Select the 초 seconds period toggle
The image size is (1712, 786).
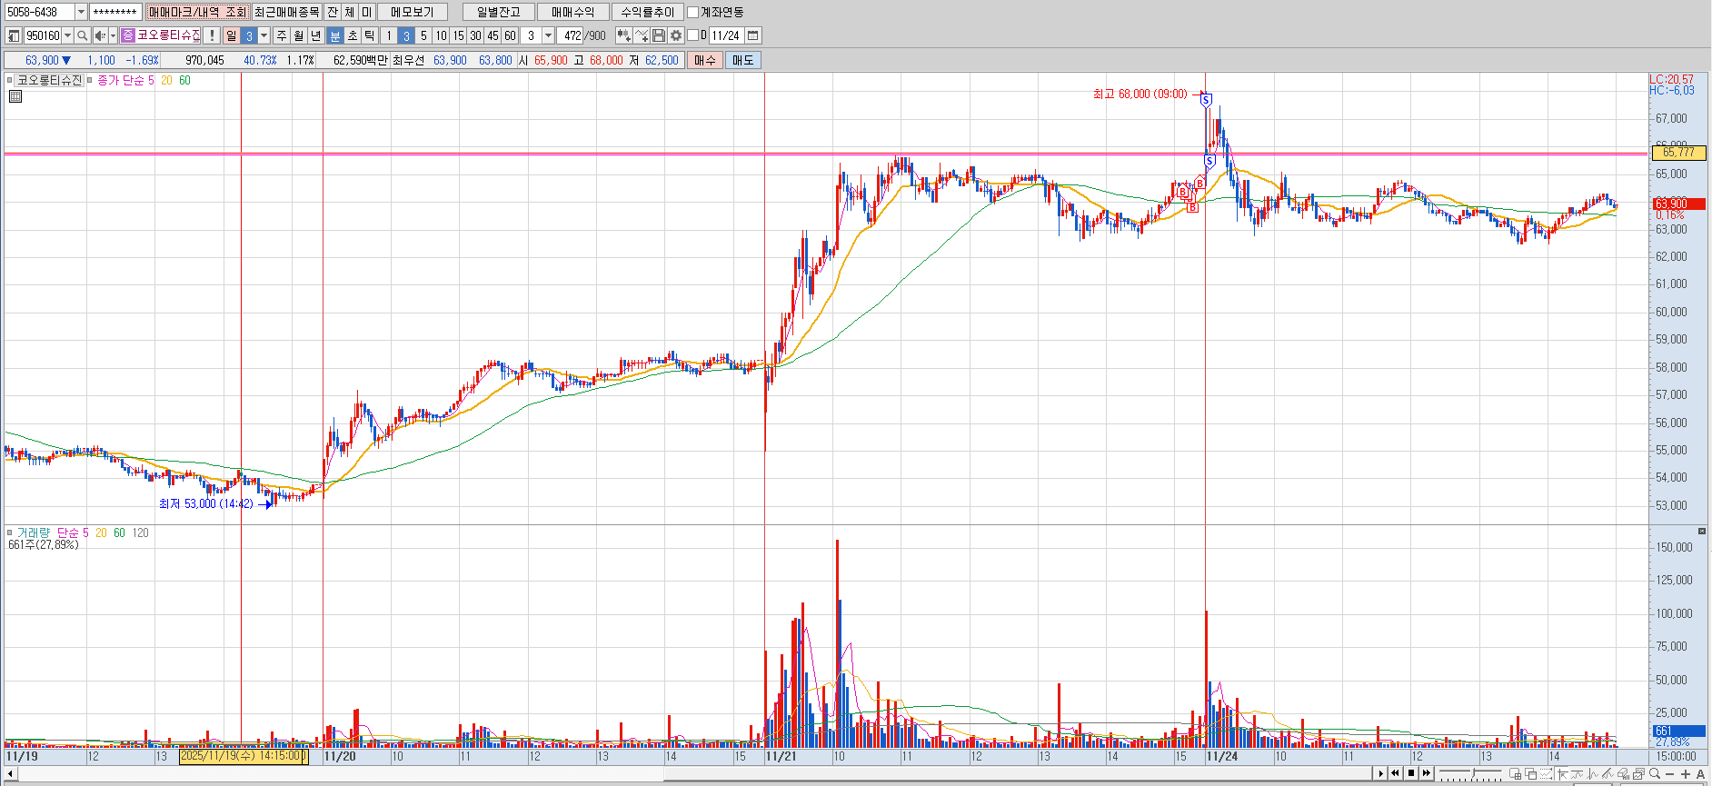pyautogui.click(x=353, y=35)
